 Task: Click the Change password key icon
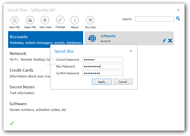(60, 20)
